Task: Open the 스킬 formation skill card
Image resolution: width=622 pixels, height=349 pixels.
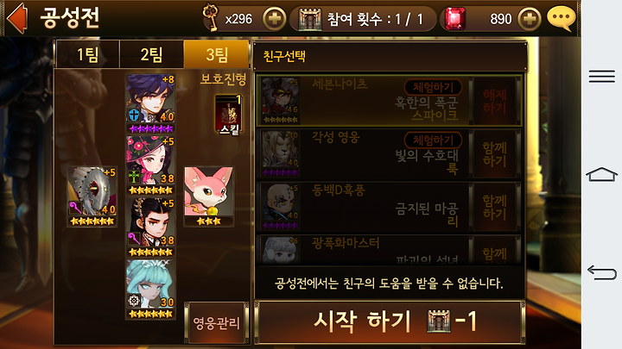Action: tap(228, 115)
